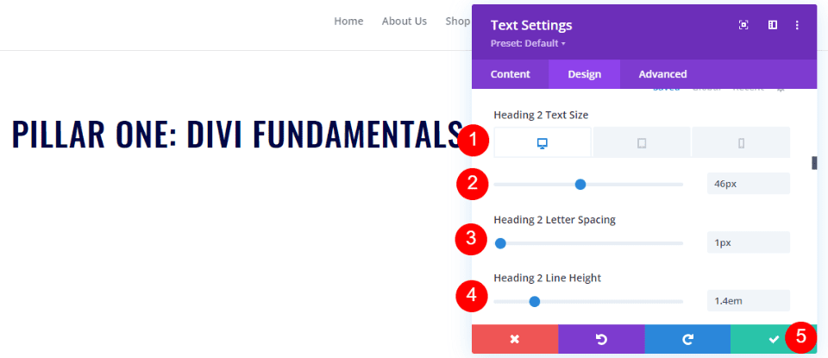Click the Text Settings panel title
The image size is (828, 358).
point(531,25)
